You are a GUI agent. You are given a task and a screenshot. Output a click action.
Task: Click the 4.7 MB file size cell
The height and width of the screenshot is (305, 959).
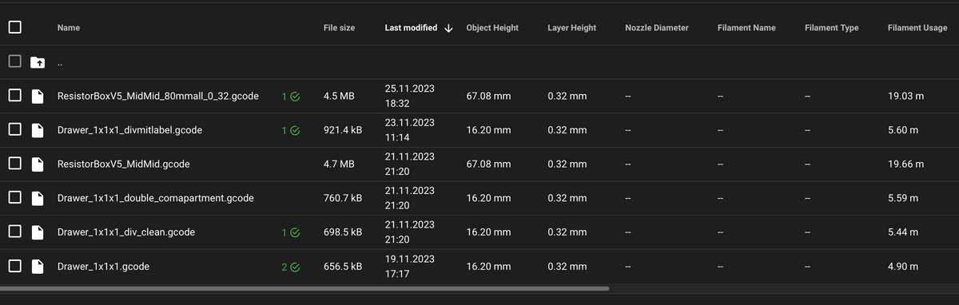tap(339, 164)
